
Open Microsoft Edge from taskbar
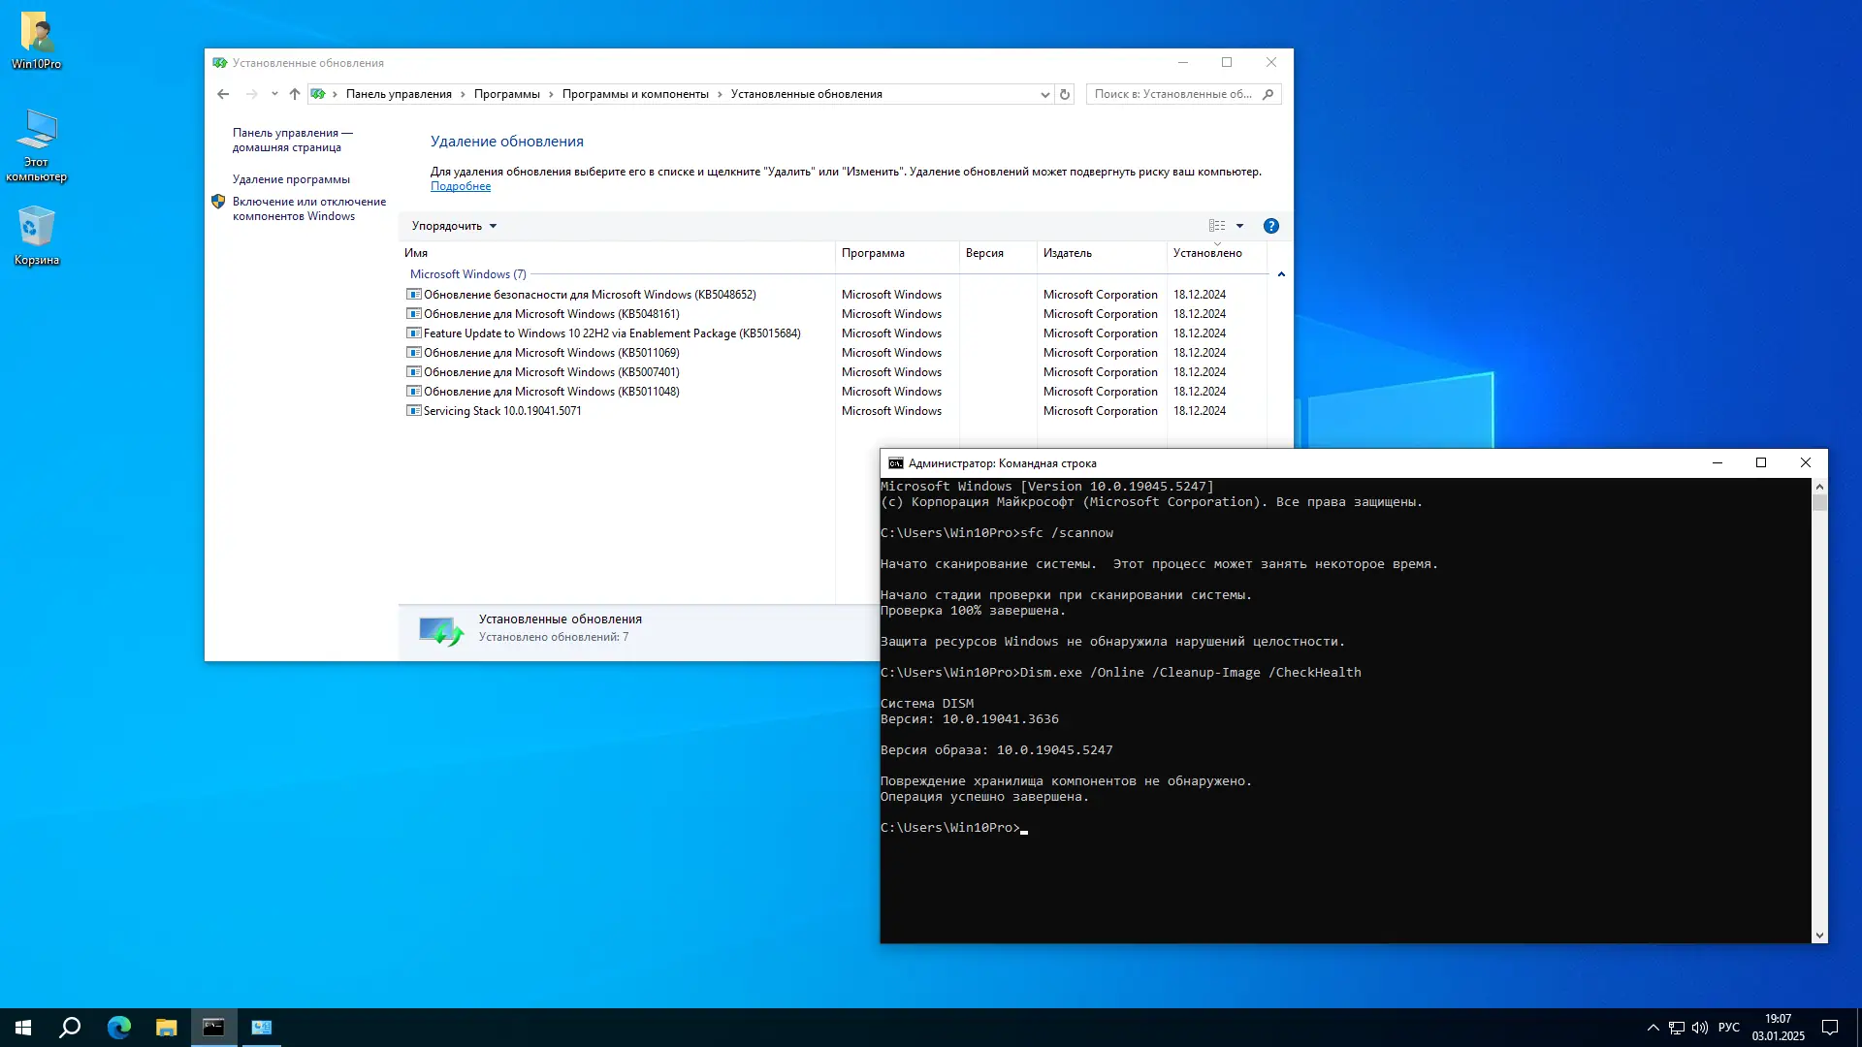(x=118, y=1028)
